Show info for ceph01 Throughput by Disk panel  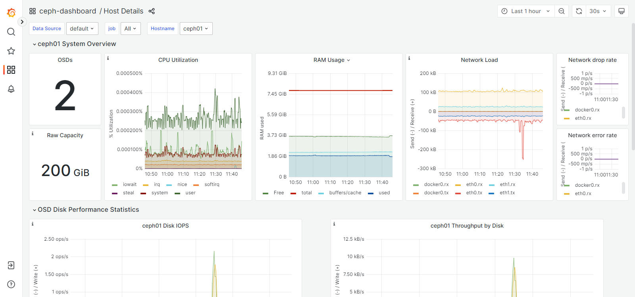[x=334, y=224]
